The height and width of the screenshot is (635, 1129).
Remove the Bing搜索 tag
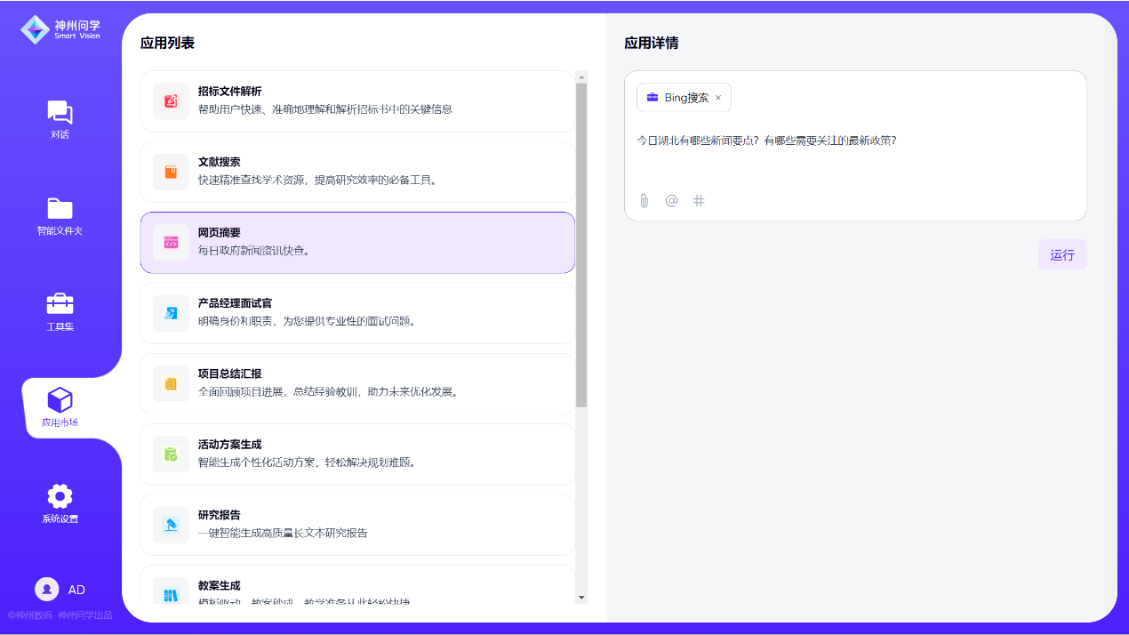point(718,98)
